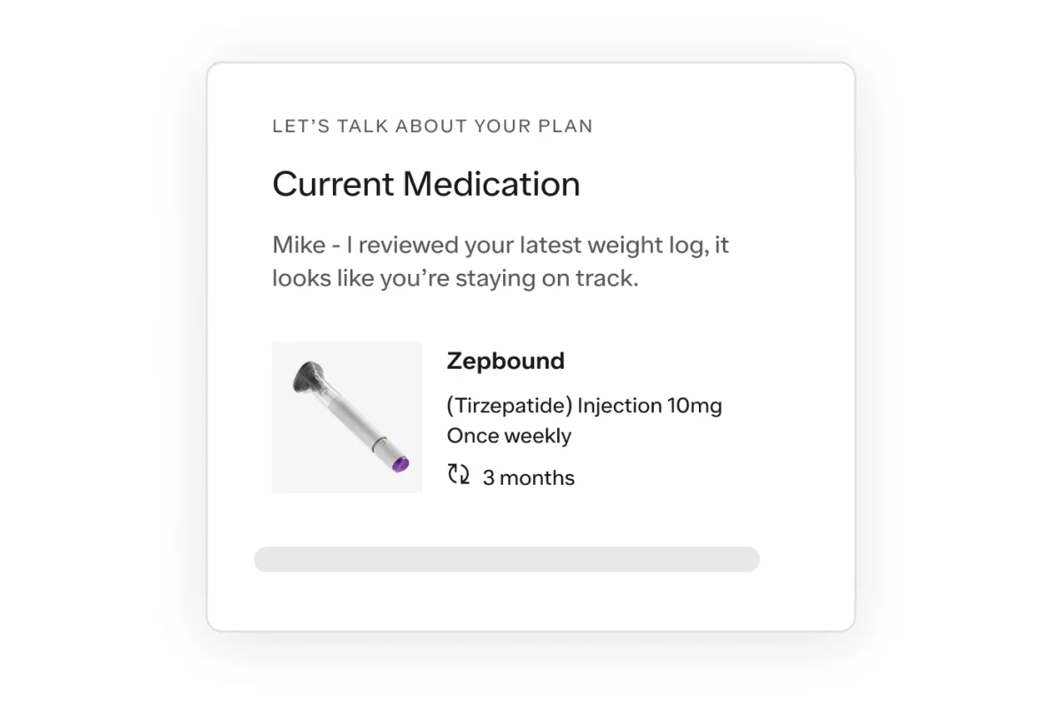
Task: Click the purple tip of the injector pen
Action: [x=400, y=463]
